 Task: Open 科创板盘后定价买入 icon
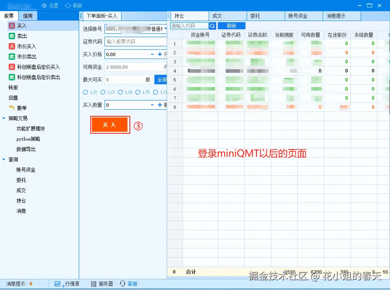12,67
